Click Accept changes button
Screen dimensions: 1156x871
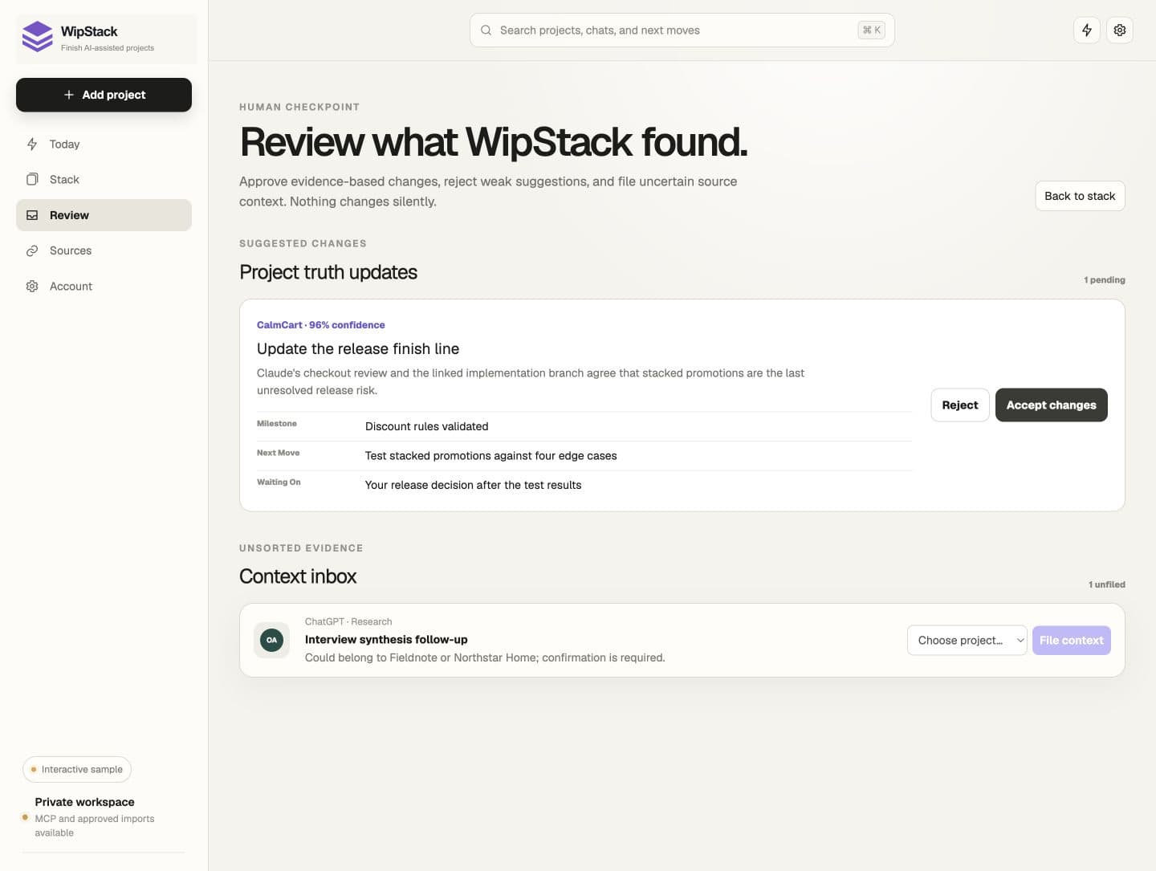(1052, 405)
